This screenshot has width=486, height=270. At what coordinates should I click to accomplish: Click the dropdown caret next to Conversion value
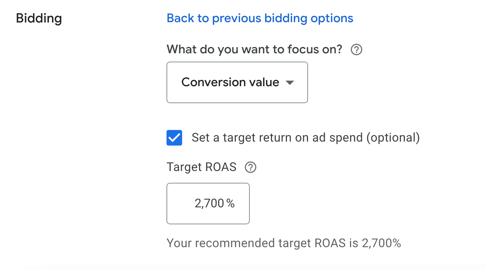click(x=289, y=83)
